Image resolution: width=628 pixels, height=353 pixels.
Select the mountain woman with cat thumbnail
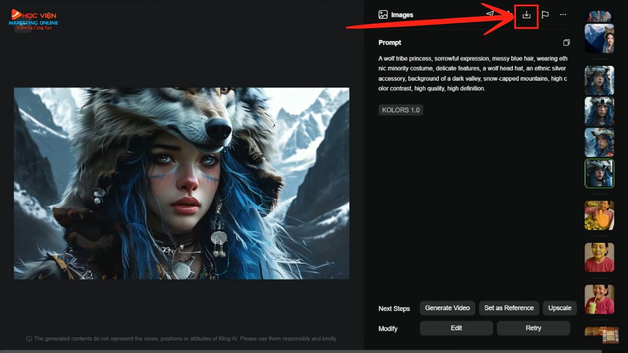coord(599,38)
